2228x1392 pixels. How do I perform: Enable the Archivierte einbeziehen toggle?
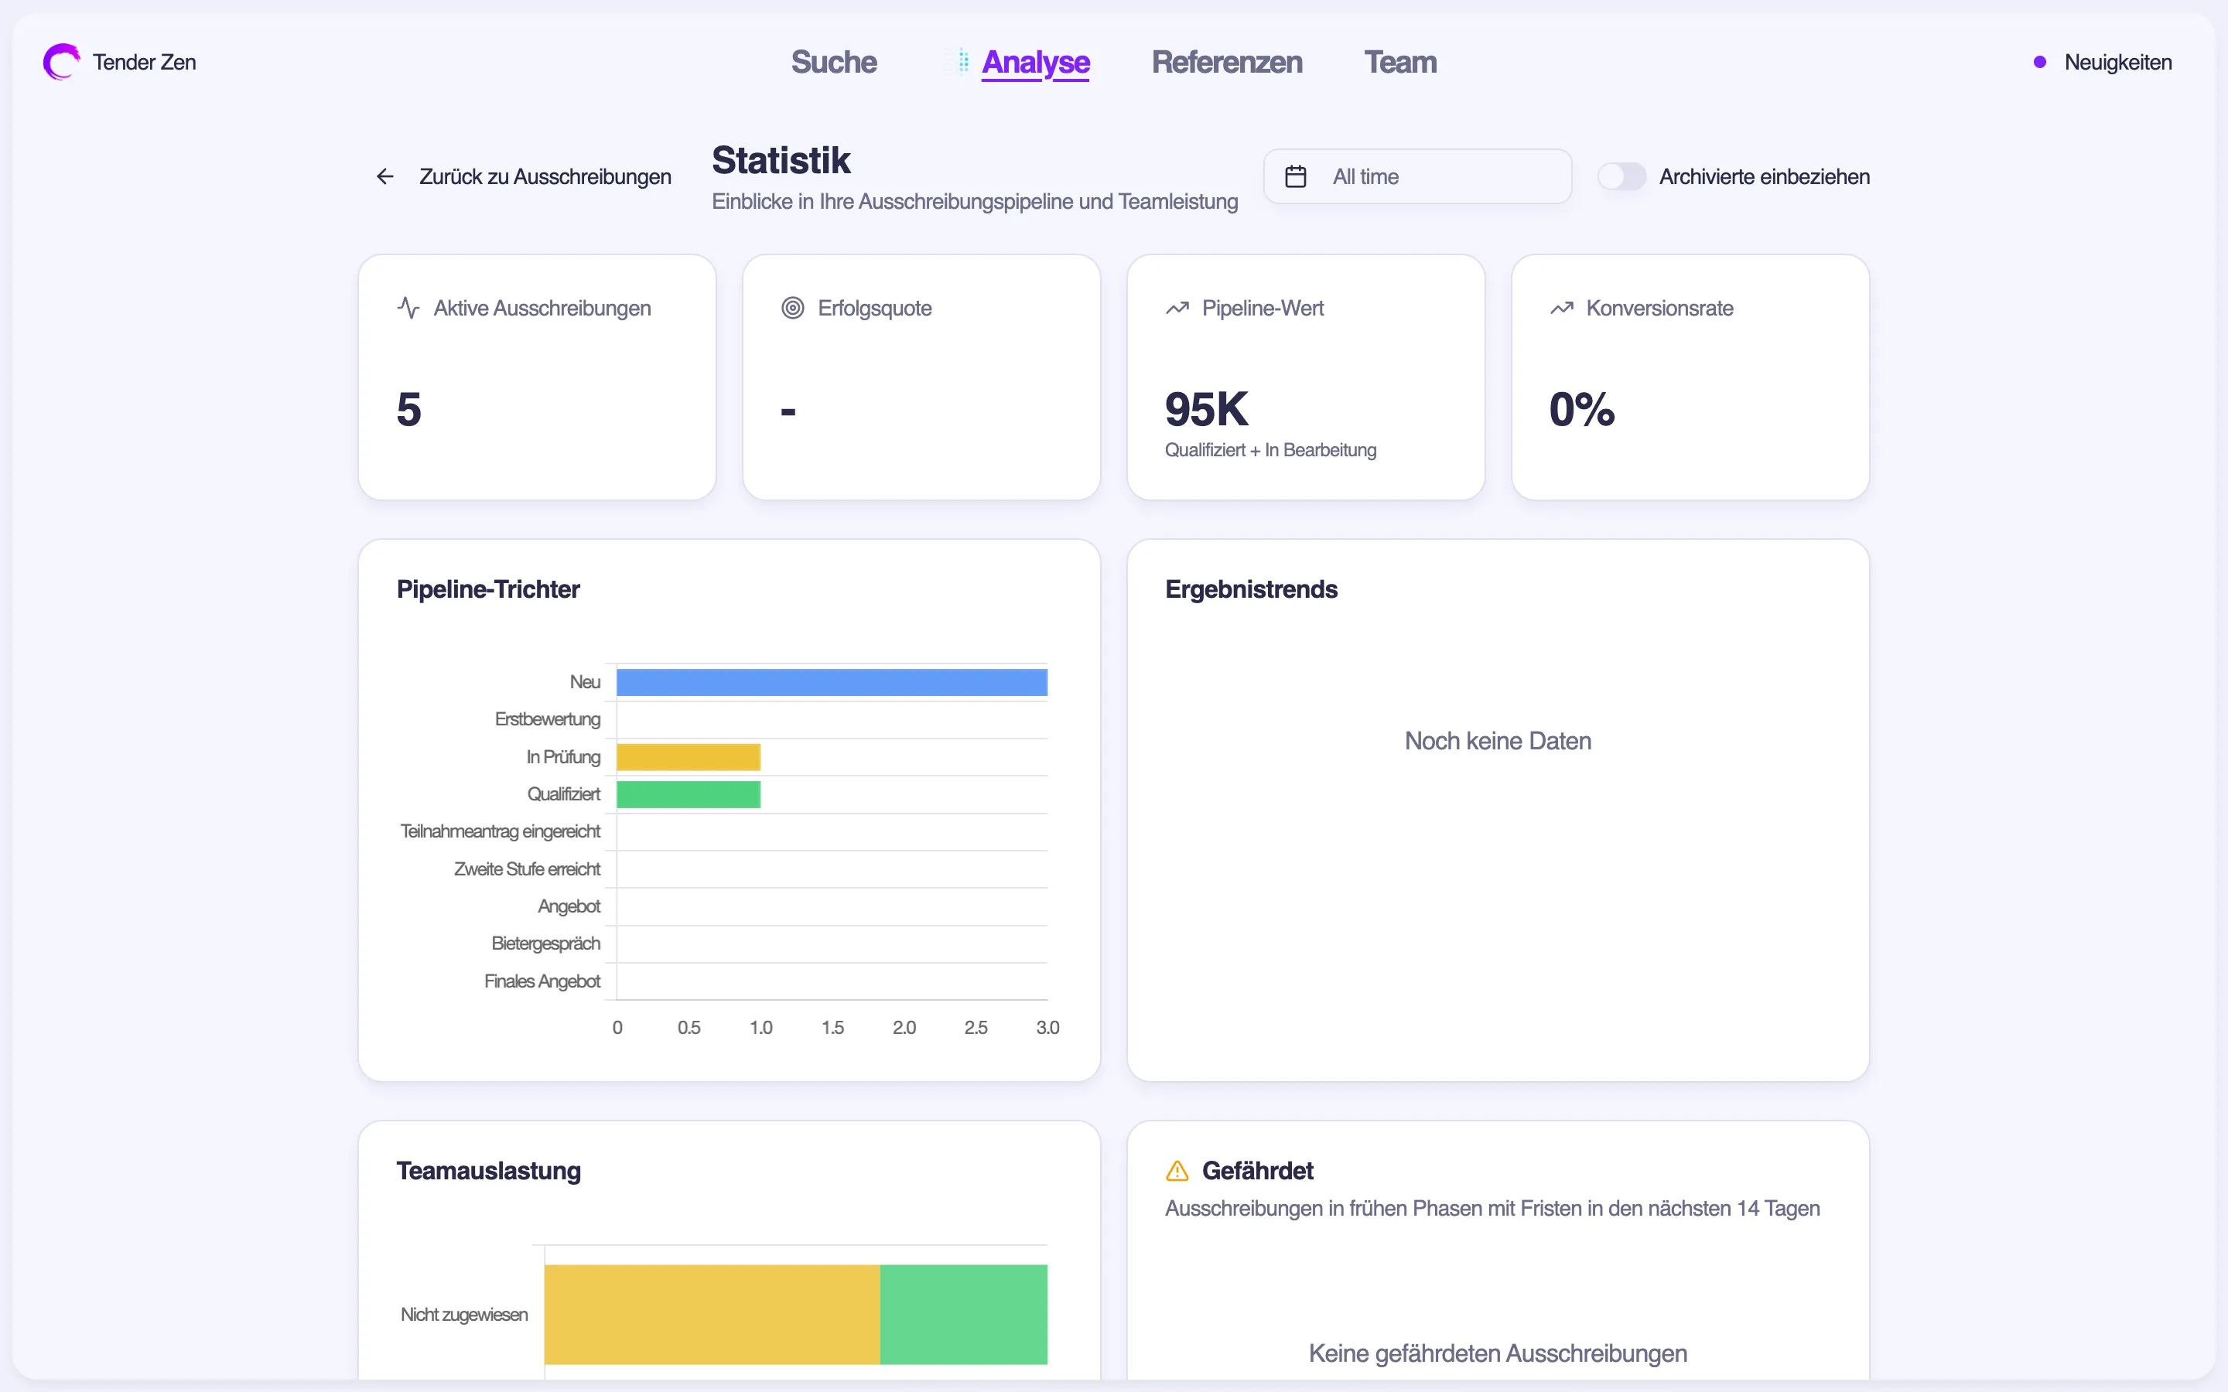[1622, 176]
